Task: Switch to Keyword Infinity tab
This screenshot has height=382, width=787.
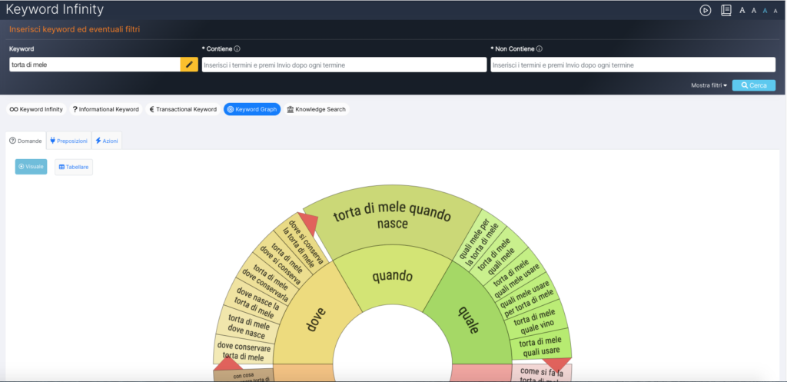Action: click(36, 109)
